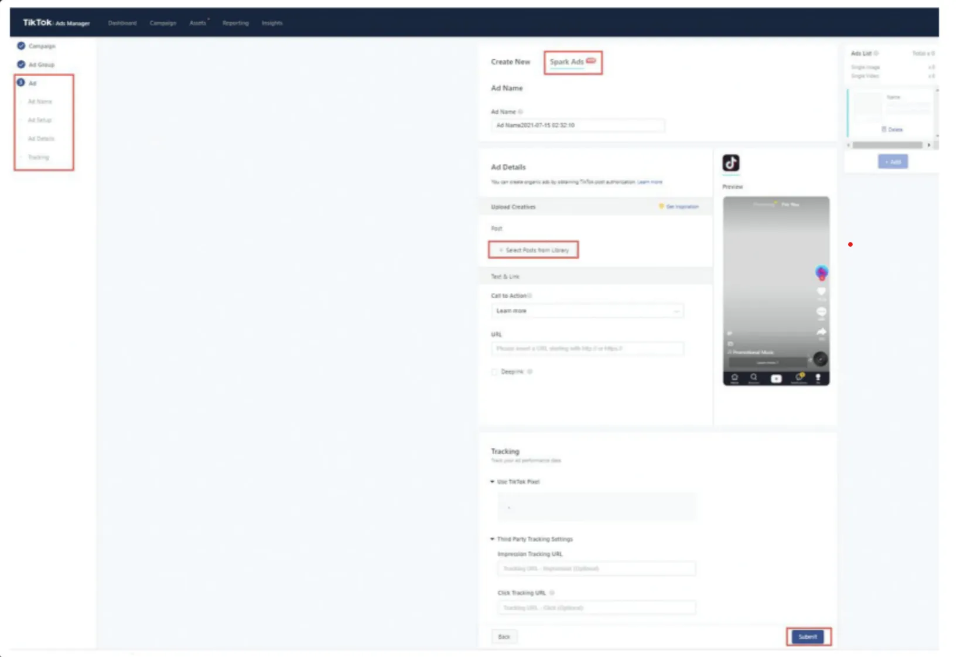
Task: Click the Ads List horizontal scrollbar
Action: [887, 145]
